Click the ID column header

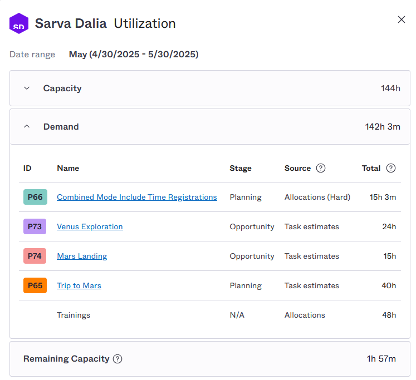pyautogui.click(x=27, y=168)
